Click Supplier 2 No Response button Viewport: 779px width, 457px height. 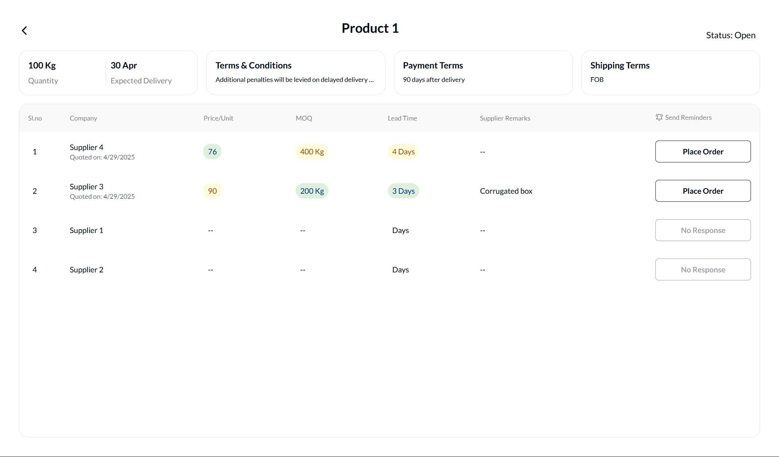pos(702,269)
